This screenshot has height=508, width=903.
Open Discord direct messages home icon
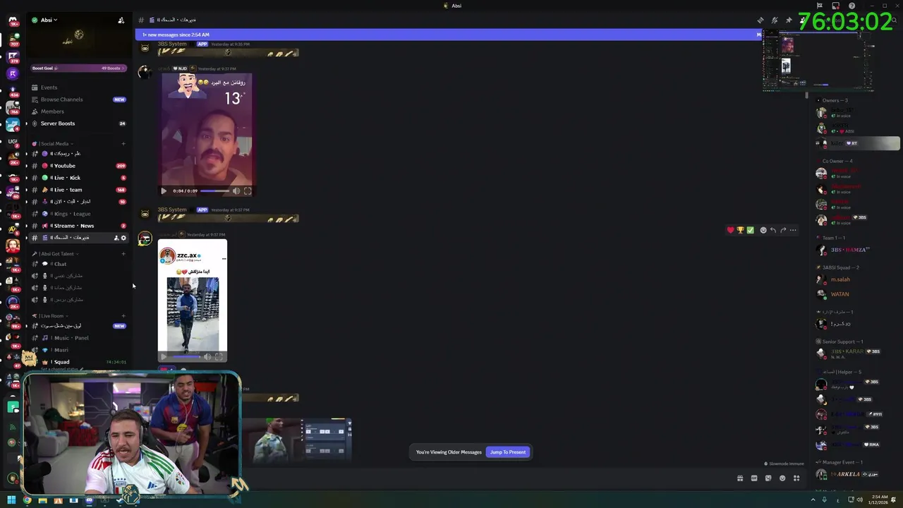point(13,20)
